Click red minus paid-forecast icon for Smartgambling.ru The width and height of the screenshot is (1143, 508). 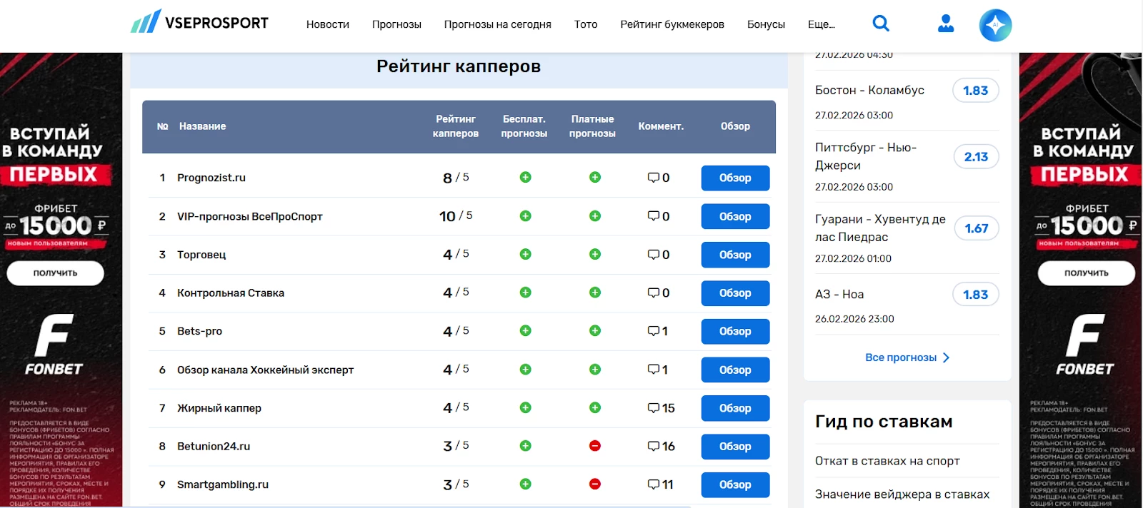[594, 484]
